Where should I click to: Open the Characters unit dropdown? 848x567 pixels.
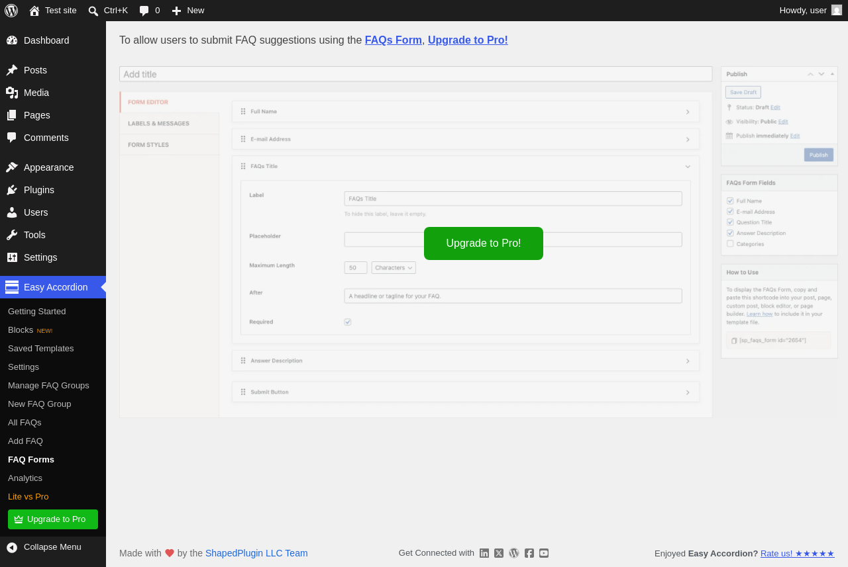[394, 267]
